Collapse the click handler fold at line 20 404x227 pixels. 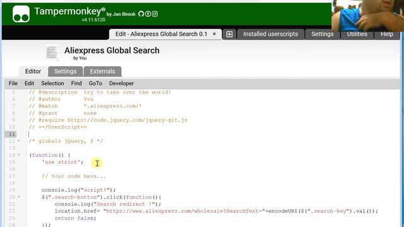click(x=19, y=197)
